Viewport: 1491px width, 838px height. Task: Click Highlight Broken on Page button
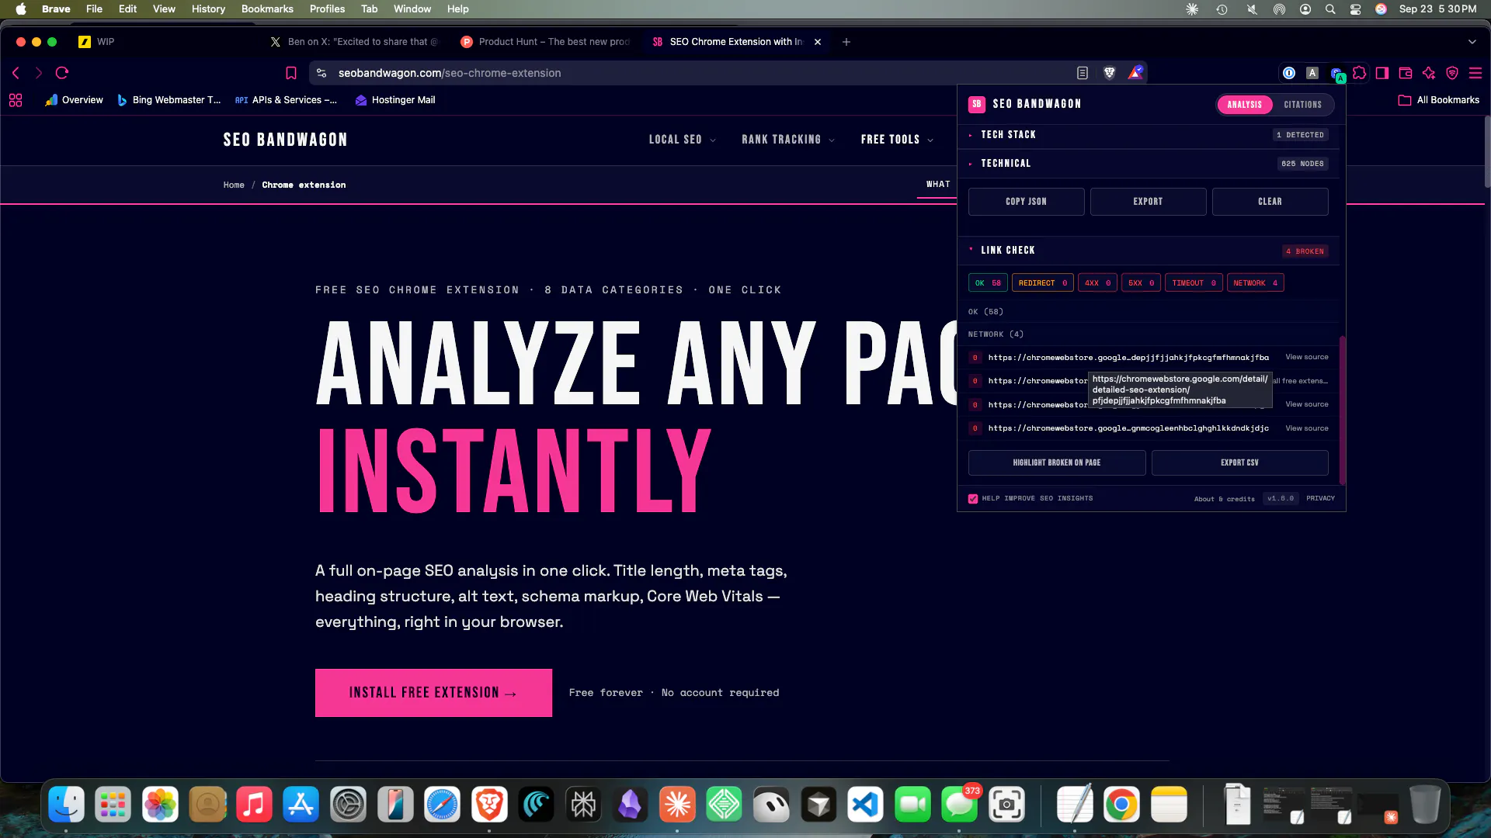[x=1057, y=463]
